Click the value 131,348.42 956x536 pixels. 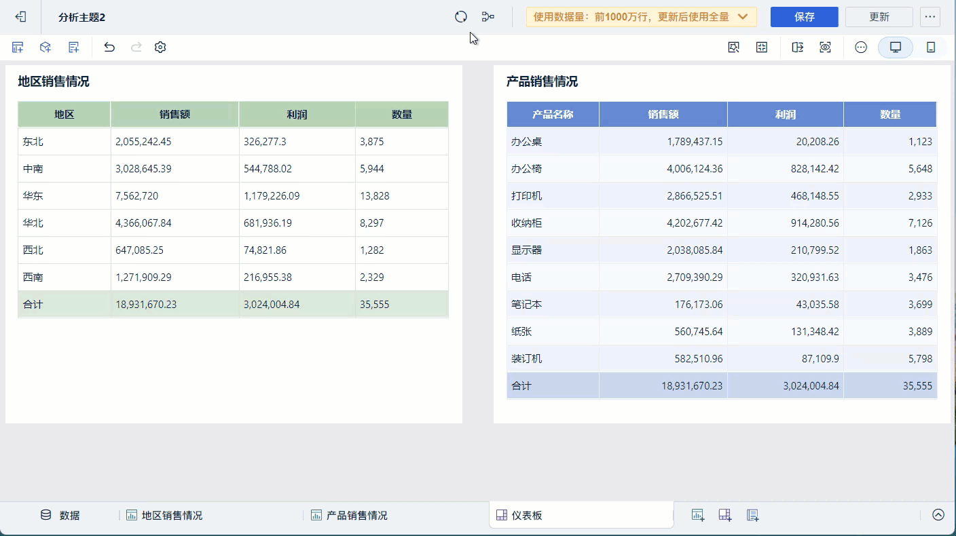[815, 332]
